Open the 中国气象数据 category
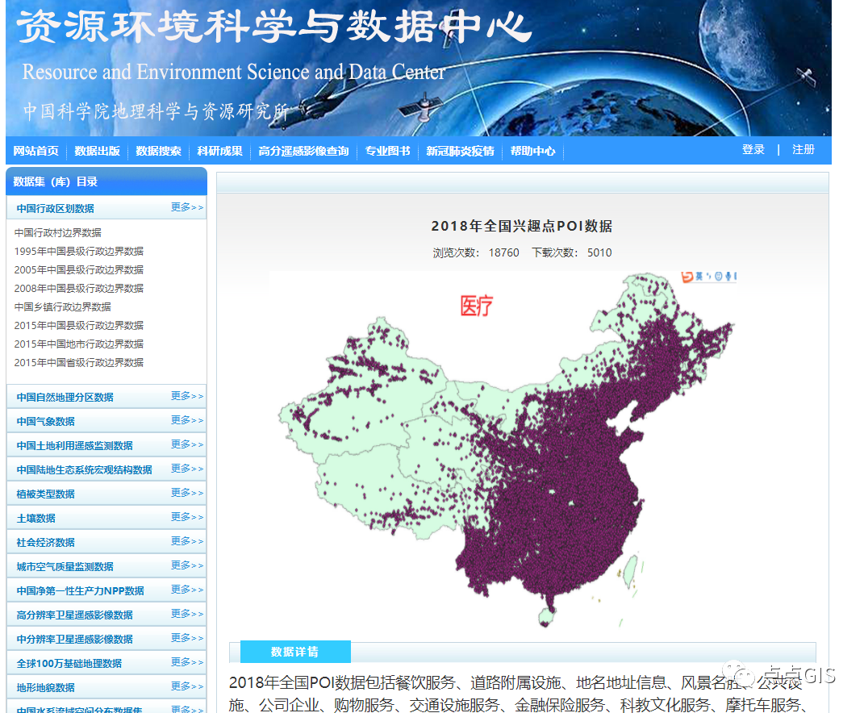This screenshot has width=864, height=713. (46, 422)
